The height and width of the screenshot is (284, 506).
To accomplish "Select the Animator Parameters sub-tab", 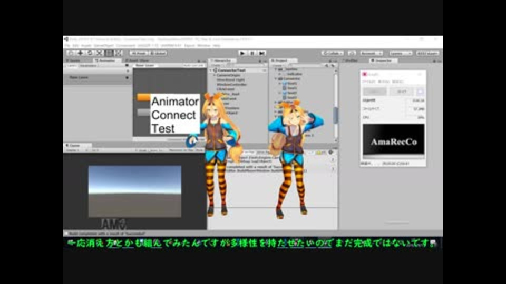I will (x=89, y=66).
